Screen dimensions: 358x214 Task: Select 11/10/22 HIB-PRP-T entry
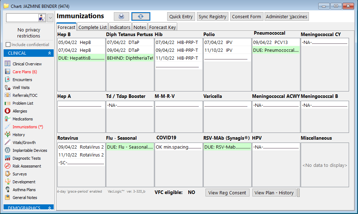pos(179,58)
